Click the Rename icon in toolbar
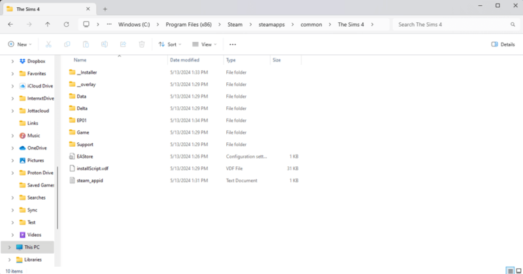This screenshot has width=523, height=274. tap(105, 44)
